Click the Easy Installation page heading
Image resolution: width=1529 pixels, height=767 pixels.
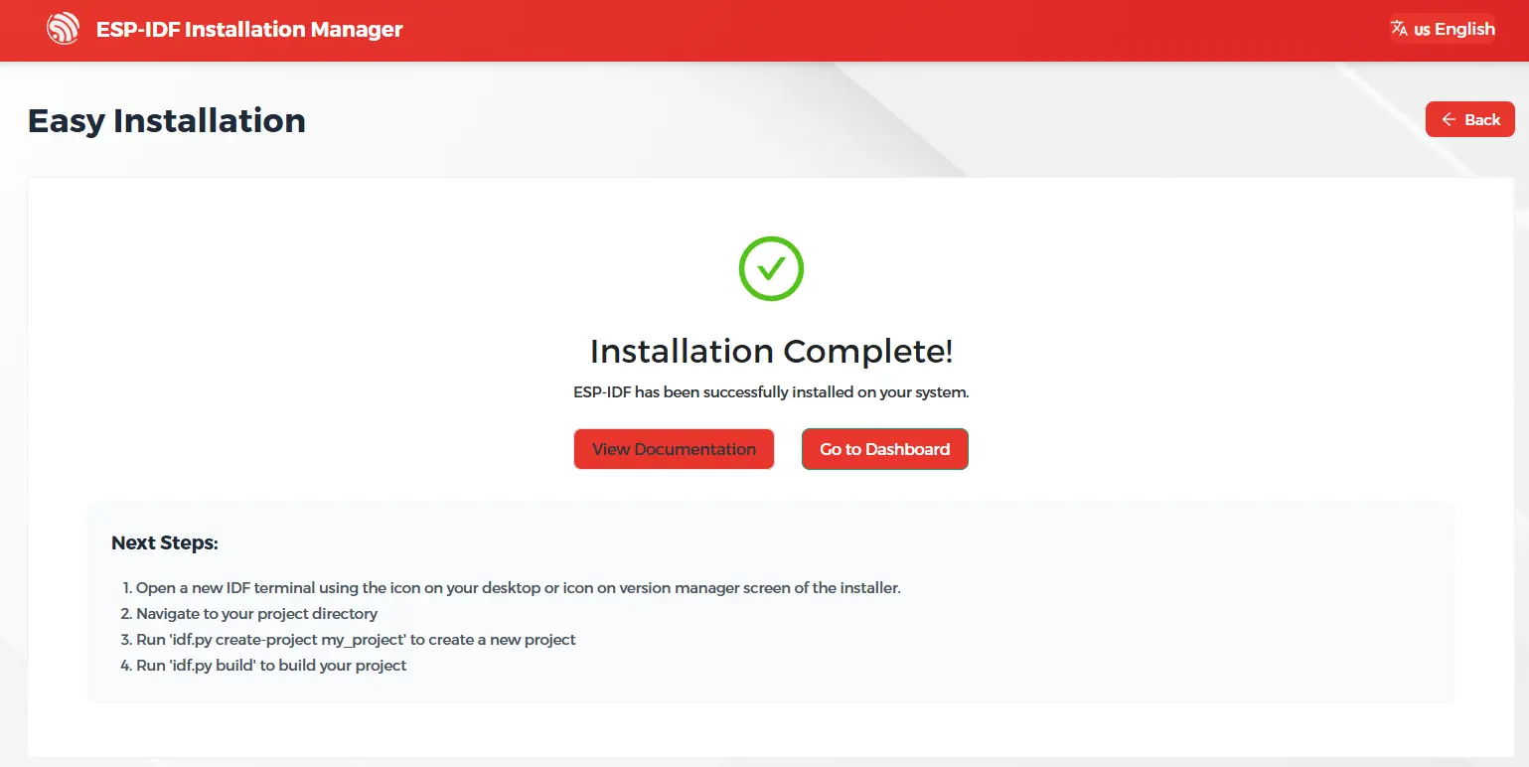click(167, 120)
